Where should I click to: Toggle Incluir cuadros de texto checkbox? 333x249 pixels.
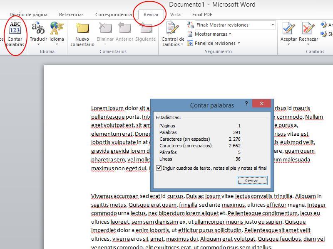(x=159, y=168)
